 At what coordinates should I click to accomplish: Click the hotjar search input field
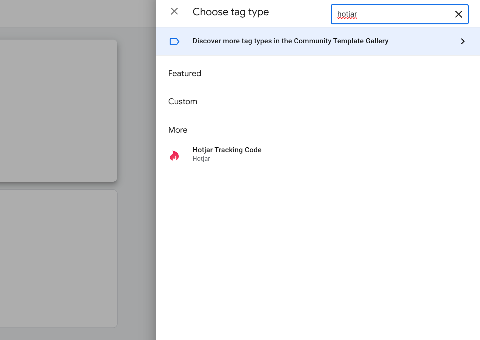click(x=399, y=14)
